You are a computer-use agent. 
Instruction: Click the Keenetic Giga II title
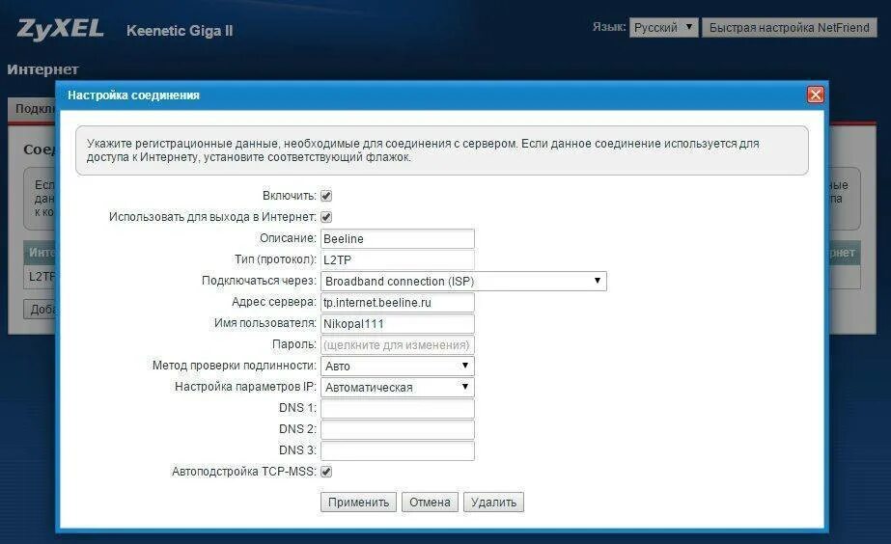point(180,31)
